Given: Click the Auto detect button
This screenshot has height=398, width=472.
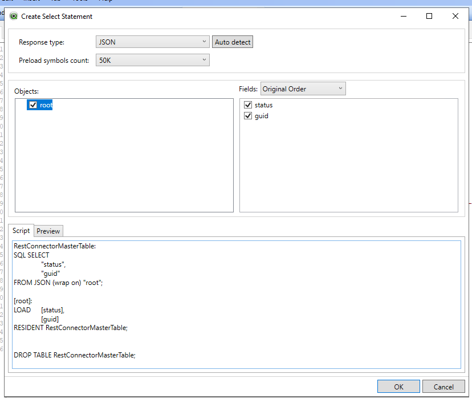Looking at the screenshot, I should (x=233, y=42).
